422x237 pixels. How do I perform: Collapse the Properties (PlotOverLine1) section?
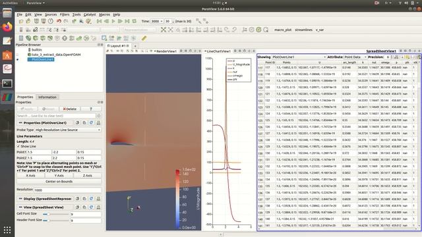(20, 123)
